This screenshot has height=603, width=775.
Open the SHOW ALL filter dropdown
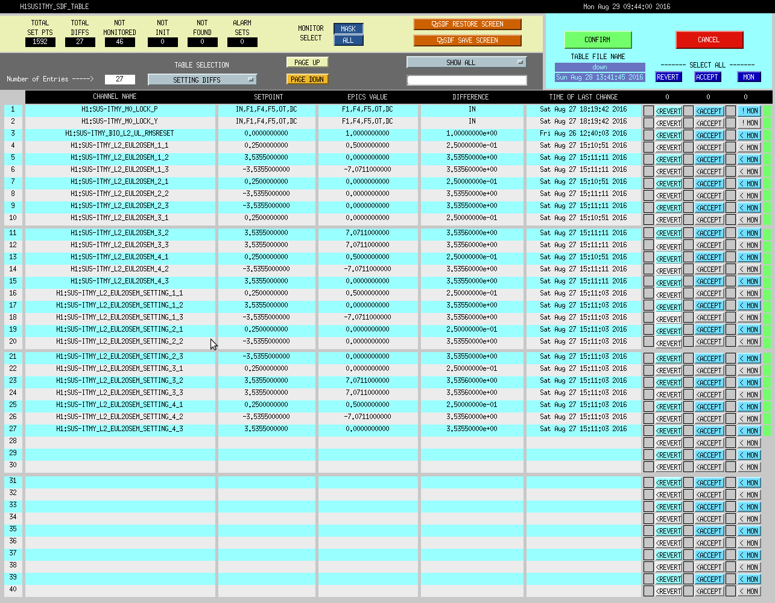pos(467,62)
